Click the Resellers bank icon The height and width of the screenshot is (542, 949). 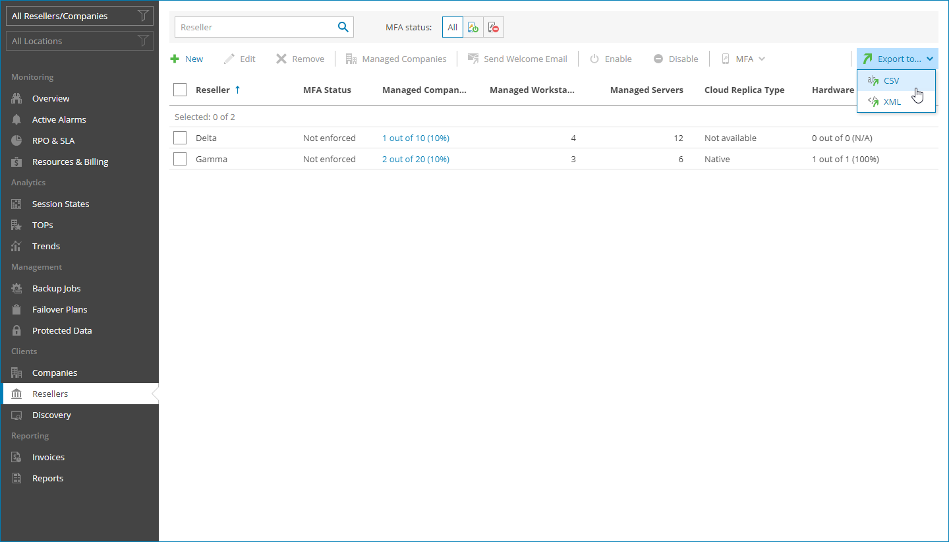pyautogui.click(x=17, y=394)
